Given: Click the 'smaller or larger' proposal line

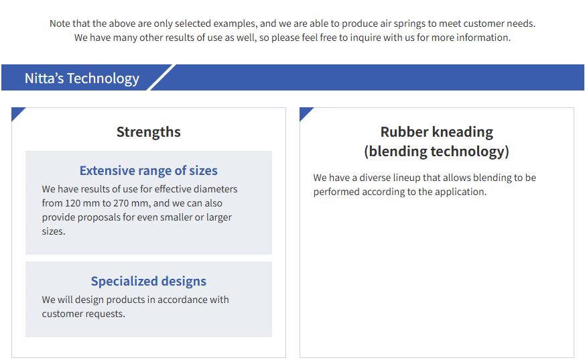Looking at the screenshot, I should click(x=137, y=217).
